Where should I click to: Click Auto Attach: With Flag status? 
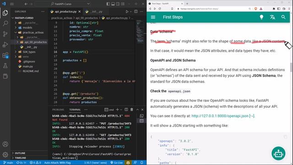(57, 163)
